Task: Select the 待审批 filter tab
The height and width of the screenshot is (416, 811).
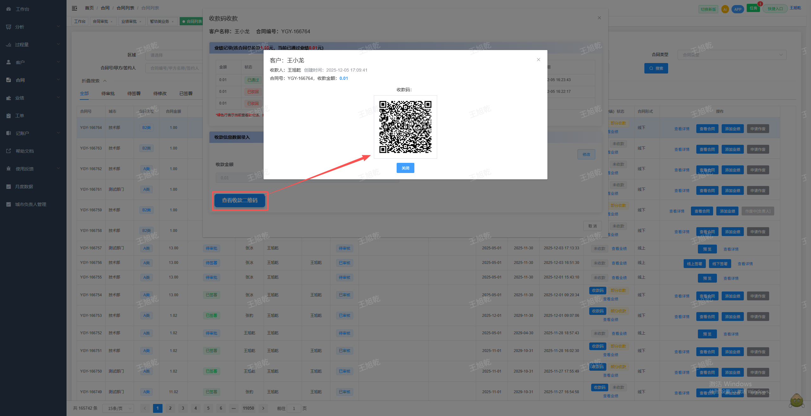Action: (108, 93)
